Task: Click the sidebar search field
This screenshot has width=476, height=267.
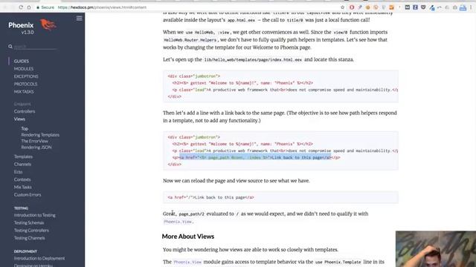Action: tap(35, 47)
